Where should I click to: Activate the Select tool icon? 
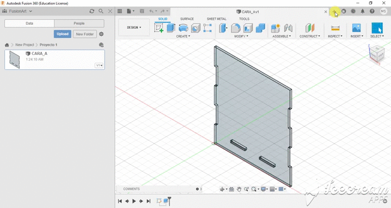(377, 28)
